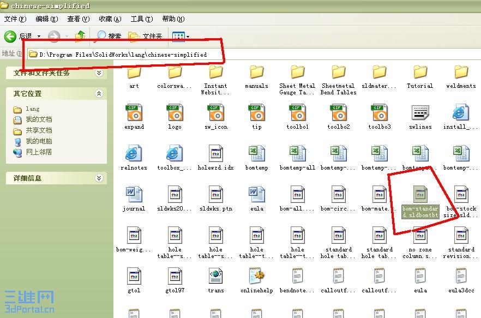Collapse the 其它位置 panel
This screenshot has width=481, height=318.
point(99,93)
